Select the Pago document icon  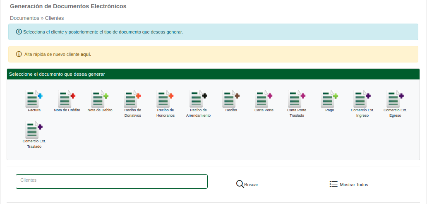329,99
